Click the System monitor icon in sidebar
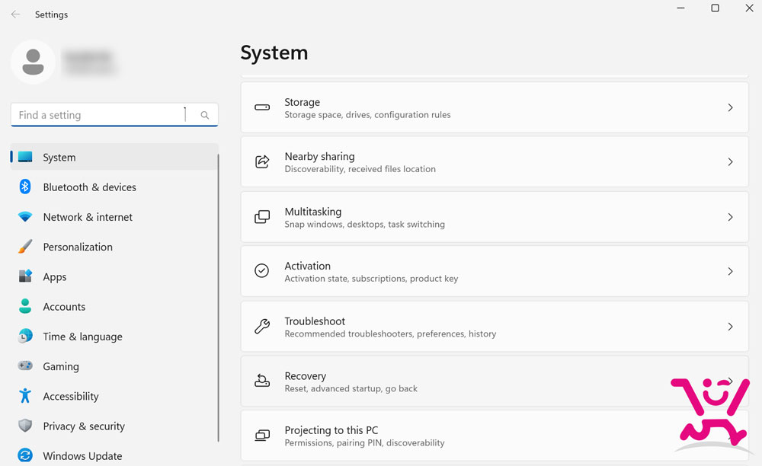The image size is (762, 466). point(25,157)
